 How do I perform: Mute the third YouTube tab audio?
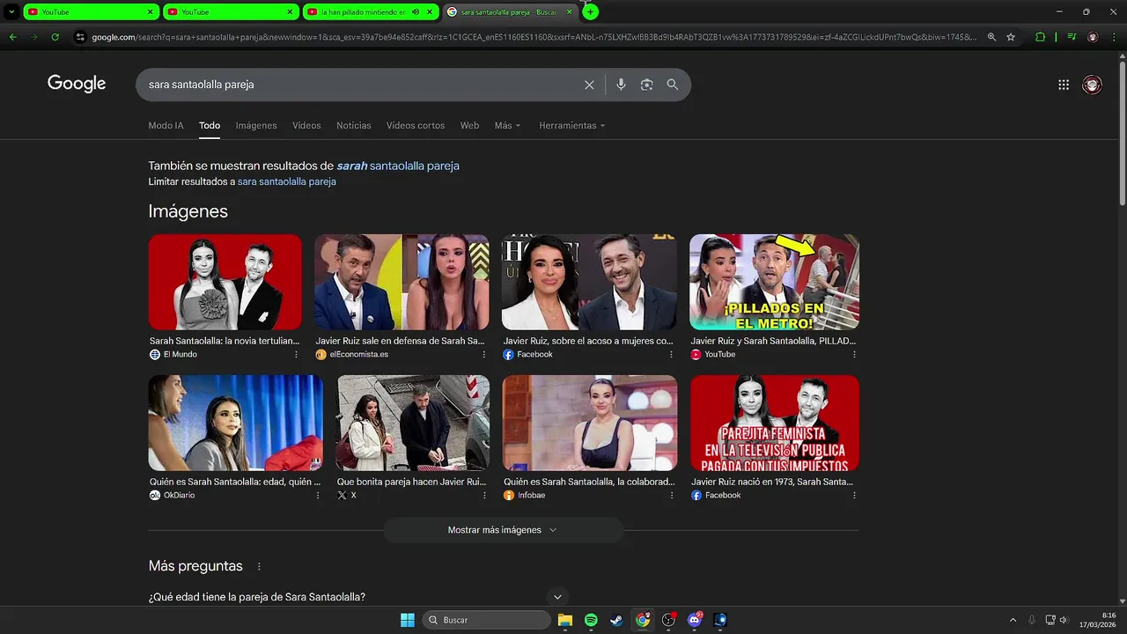[x=416, y=12]
